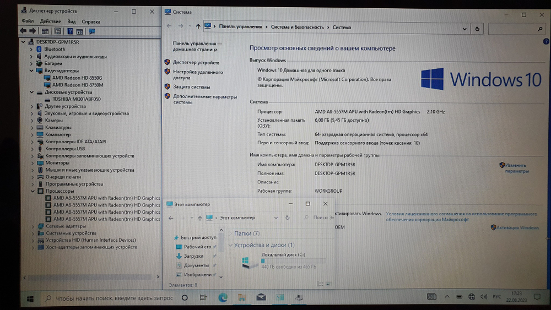This screenshot has height=310, width=551.
Task: Open Настройка удаленного доступа link
Action: 198,75
